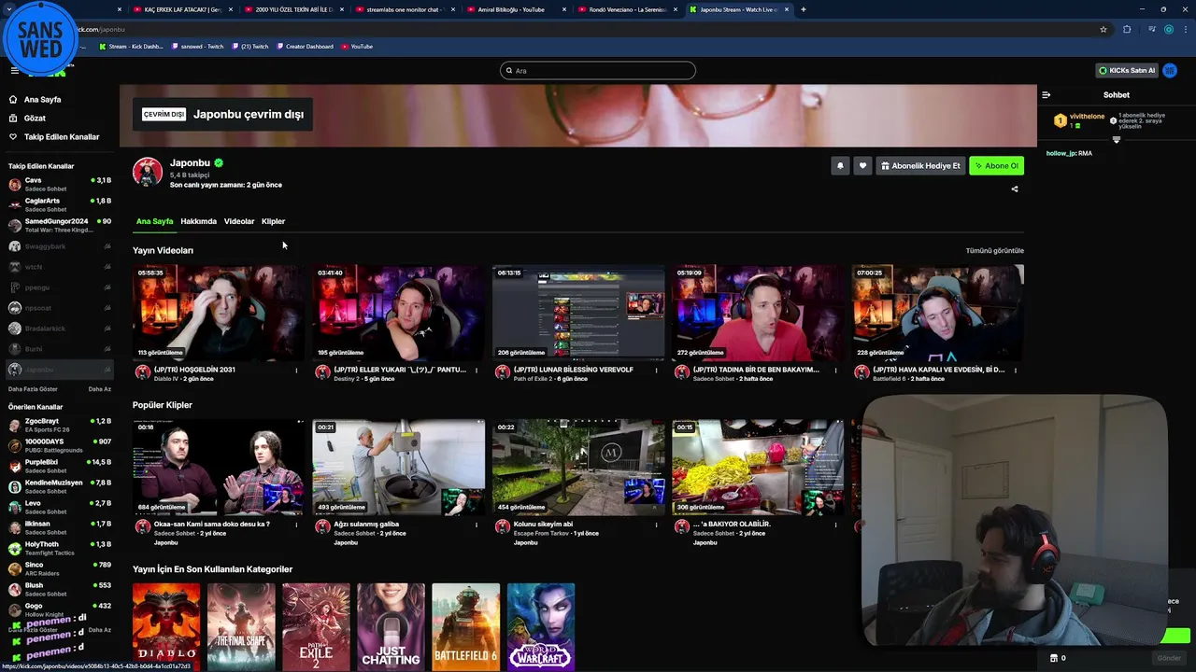Click the Ara search field
This screenshot has width=1196, height=672.
(x=598, y=70)
